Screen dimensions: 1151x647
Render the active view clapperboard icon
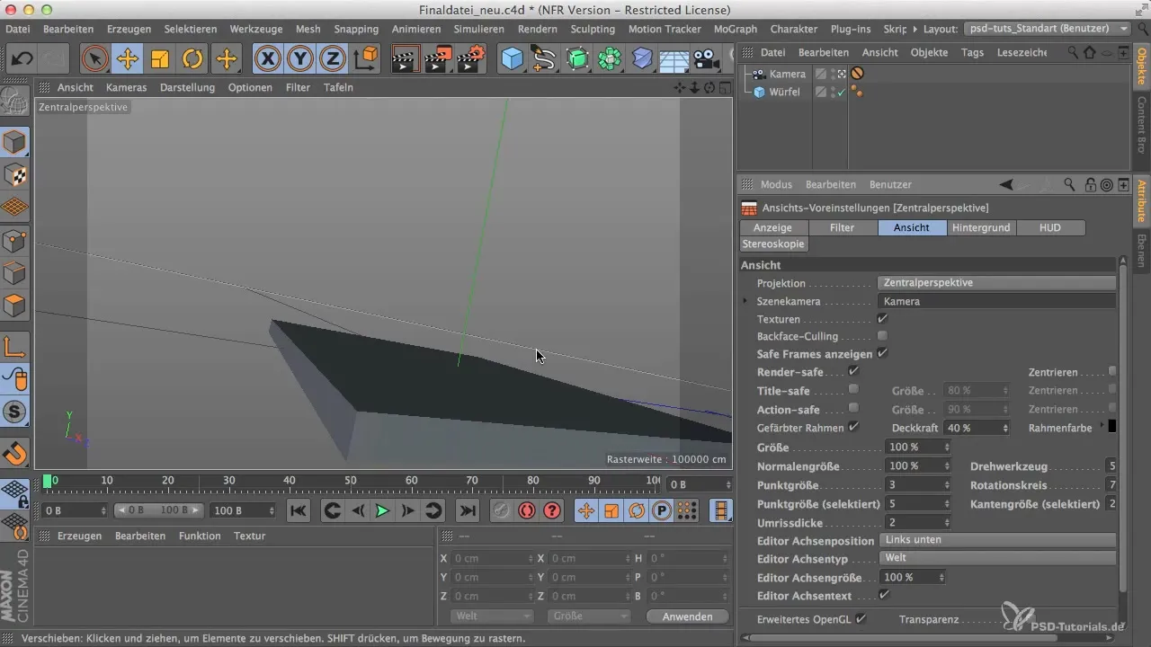(406, 60)
